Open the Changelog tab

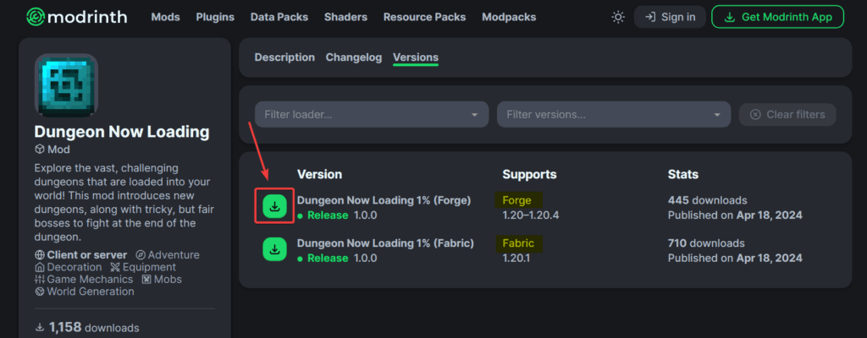pyautogui.click(x=354, y=57)
